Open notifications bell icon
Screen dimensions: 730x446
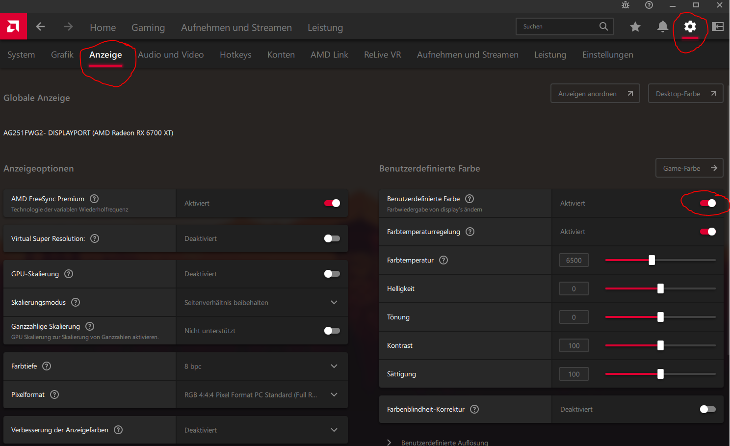coord(663,26)
